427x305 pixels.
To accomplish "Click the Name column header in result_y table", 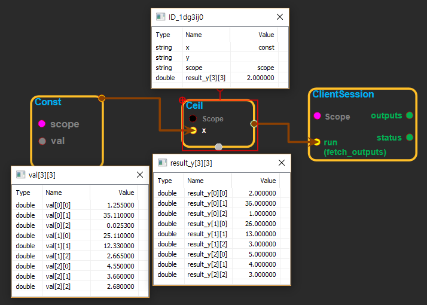I will 196,181.
